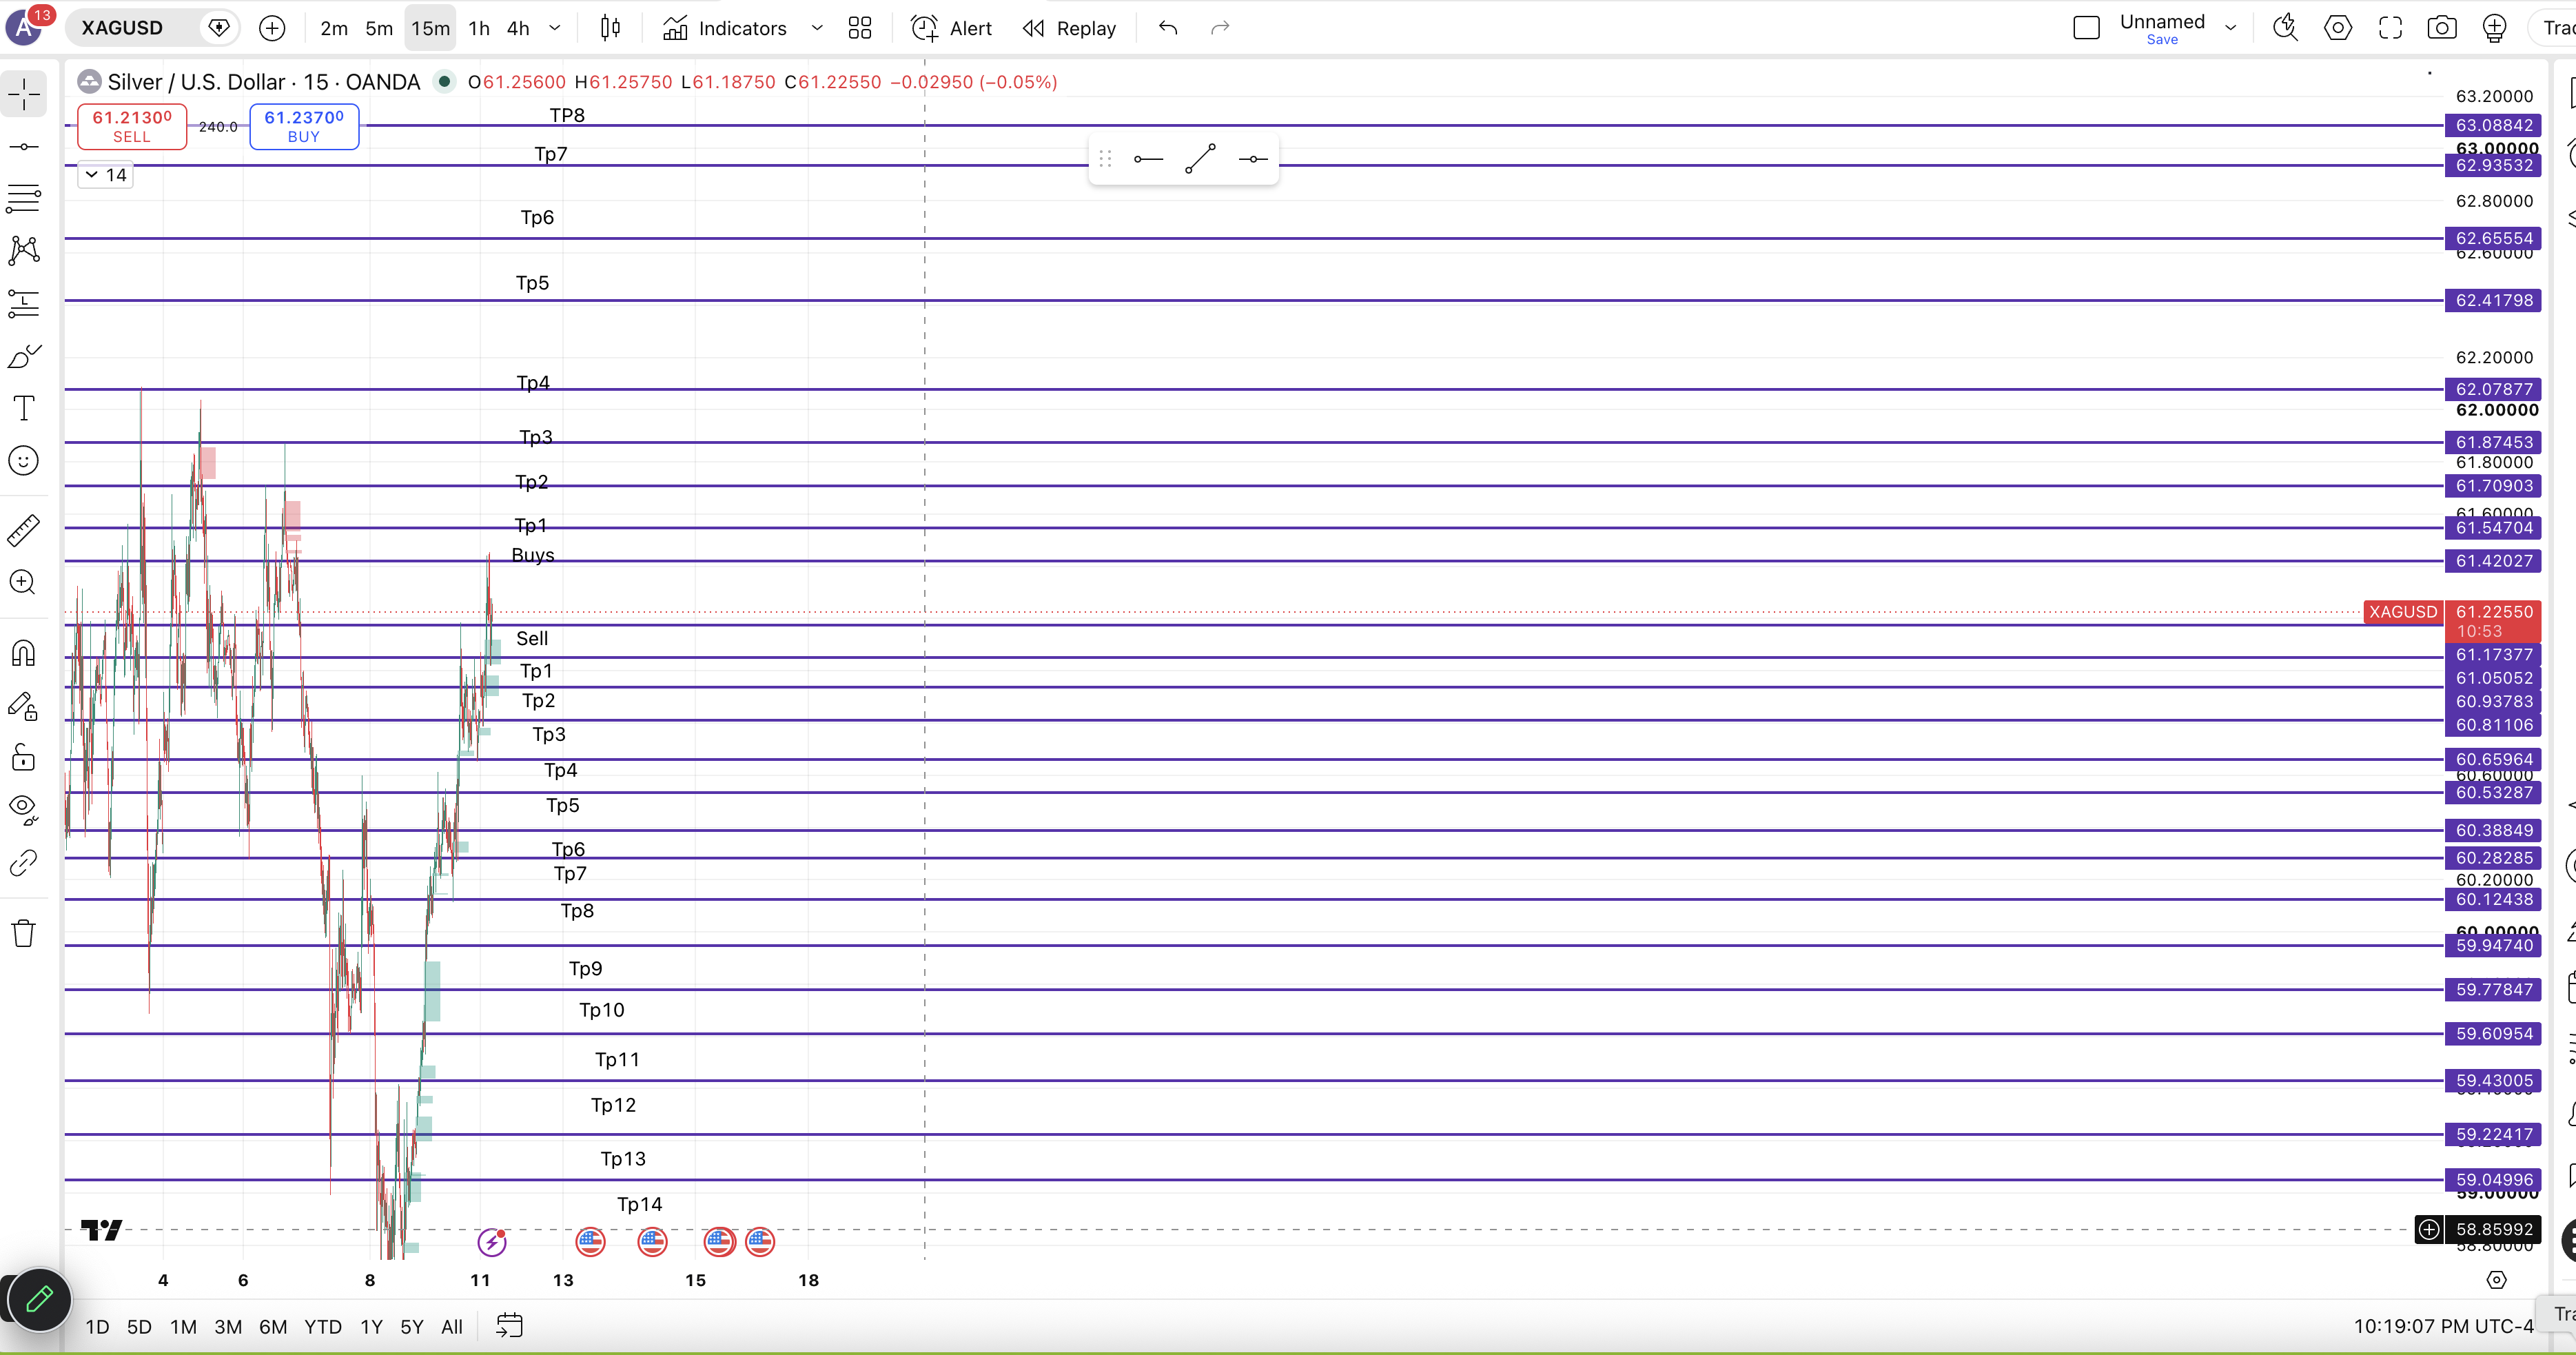Expand the more timeframes dropdown
2576x1355 pixels.
point(555,28)
